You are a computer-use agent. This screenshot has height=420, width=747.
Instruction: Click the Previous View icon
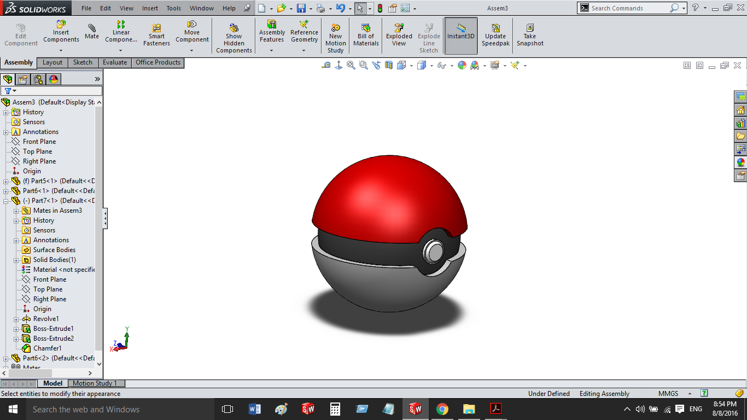(376, 65)
